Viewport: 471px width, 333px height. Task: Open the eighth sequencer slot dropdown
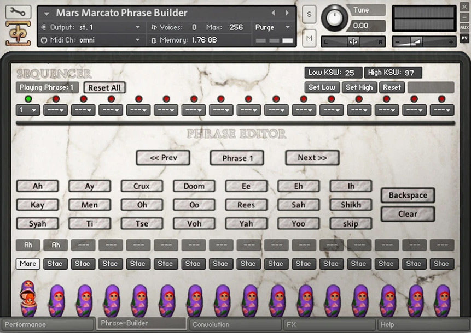point(221,110)
